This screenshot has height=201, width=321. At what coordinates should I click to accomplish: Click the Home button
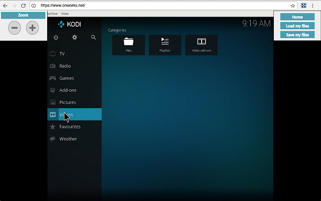click(x=297, y=17)
